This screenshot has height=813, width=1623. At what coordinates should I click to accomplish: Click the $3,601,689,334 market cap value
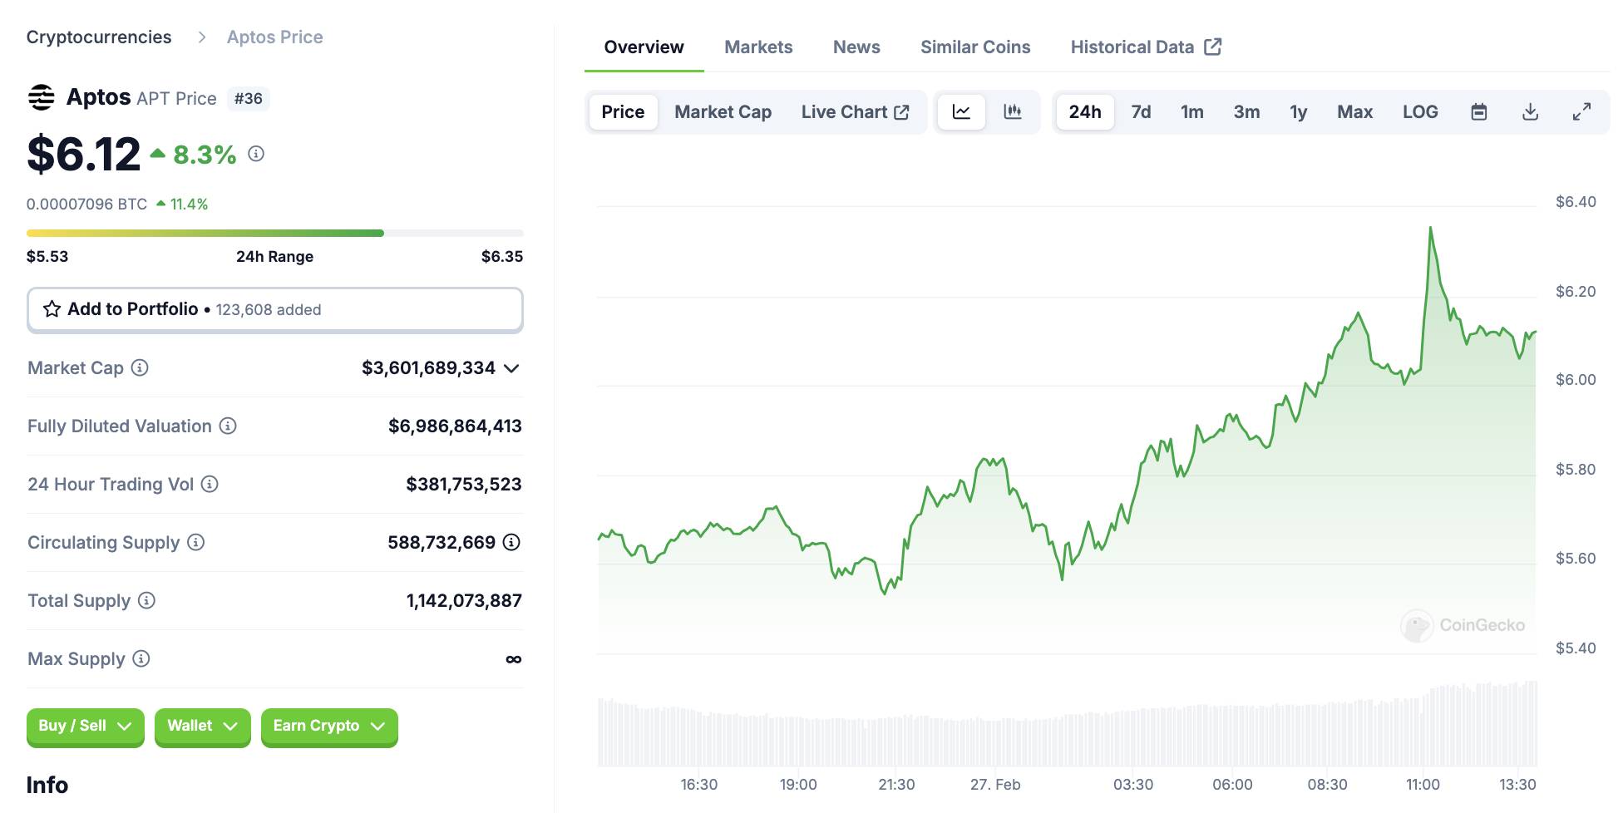click(x=428, y=368)
